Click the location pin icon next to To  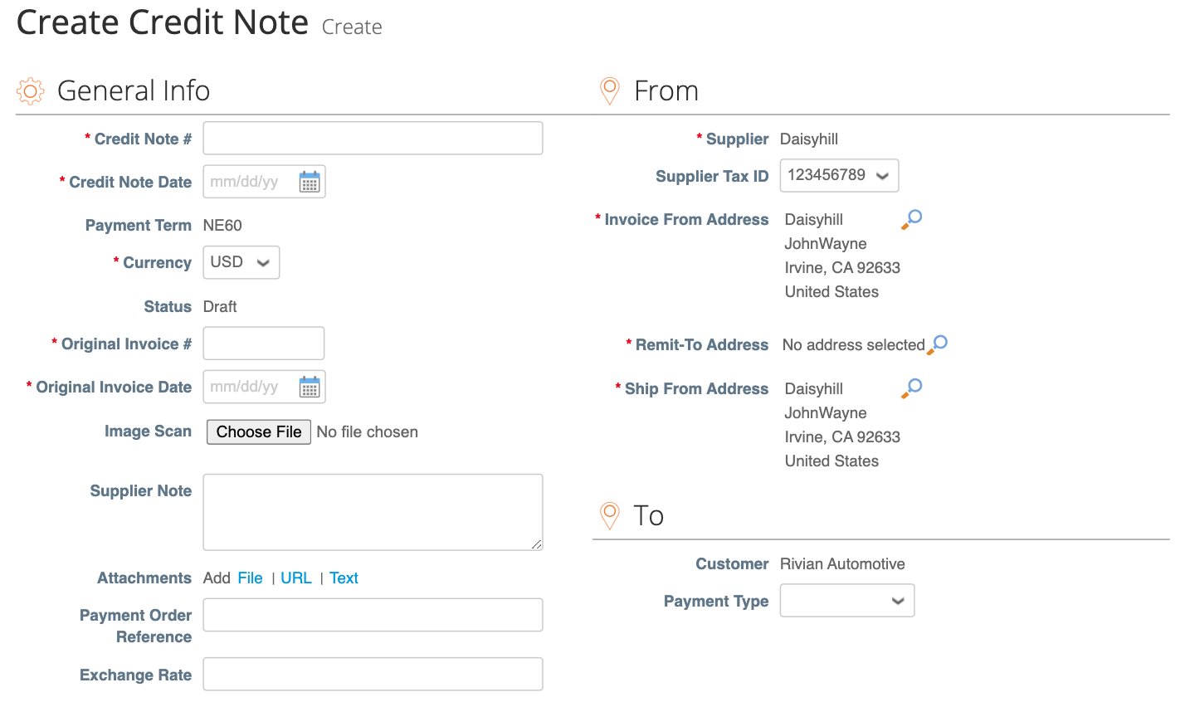pyautogui.click(x=609, y=515)
